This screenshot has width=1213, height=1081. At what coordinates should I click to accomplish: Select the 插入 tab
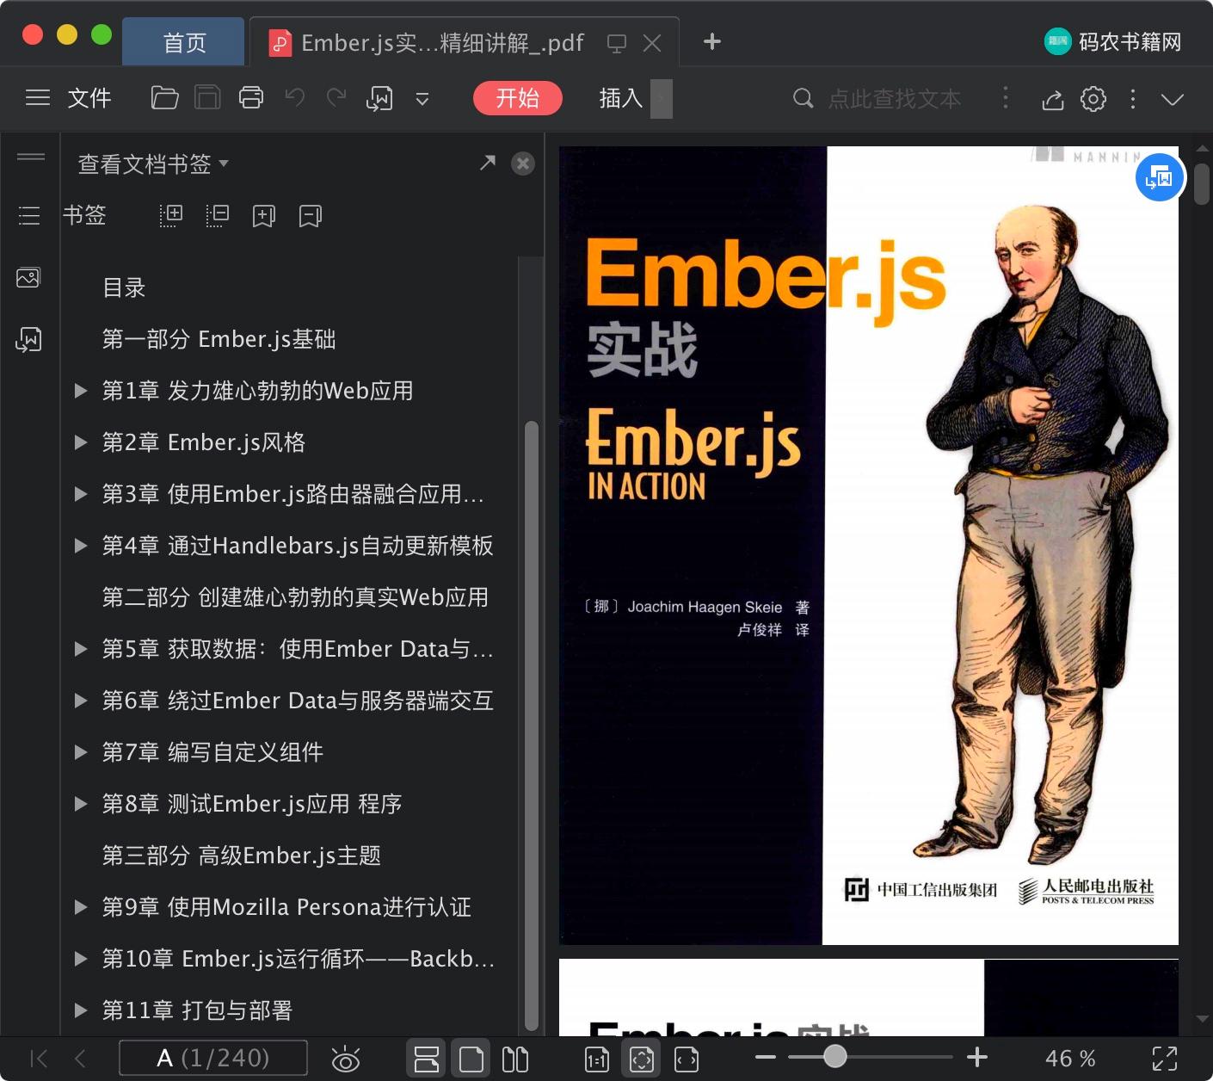tap(621, 98)
